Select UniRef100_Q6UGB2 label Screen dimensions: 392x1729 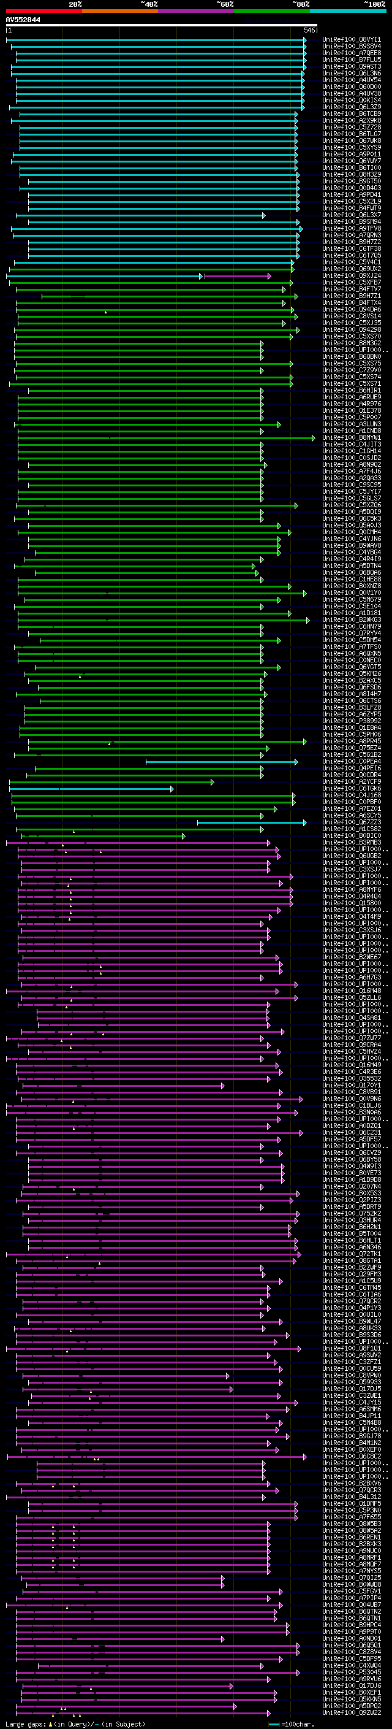click(352, 856)
